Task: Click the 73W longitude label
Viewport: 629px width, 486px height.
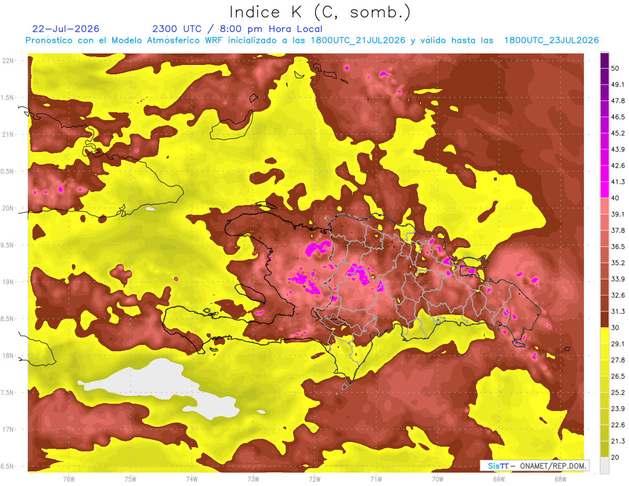Action: (x=253, y=479)
